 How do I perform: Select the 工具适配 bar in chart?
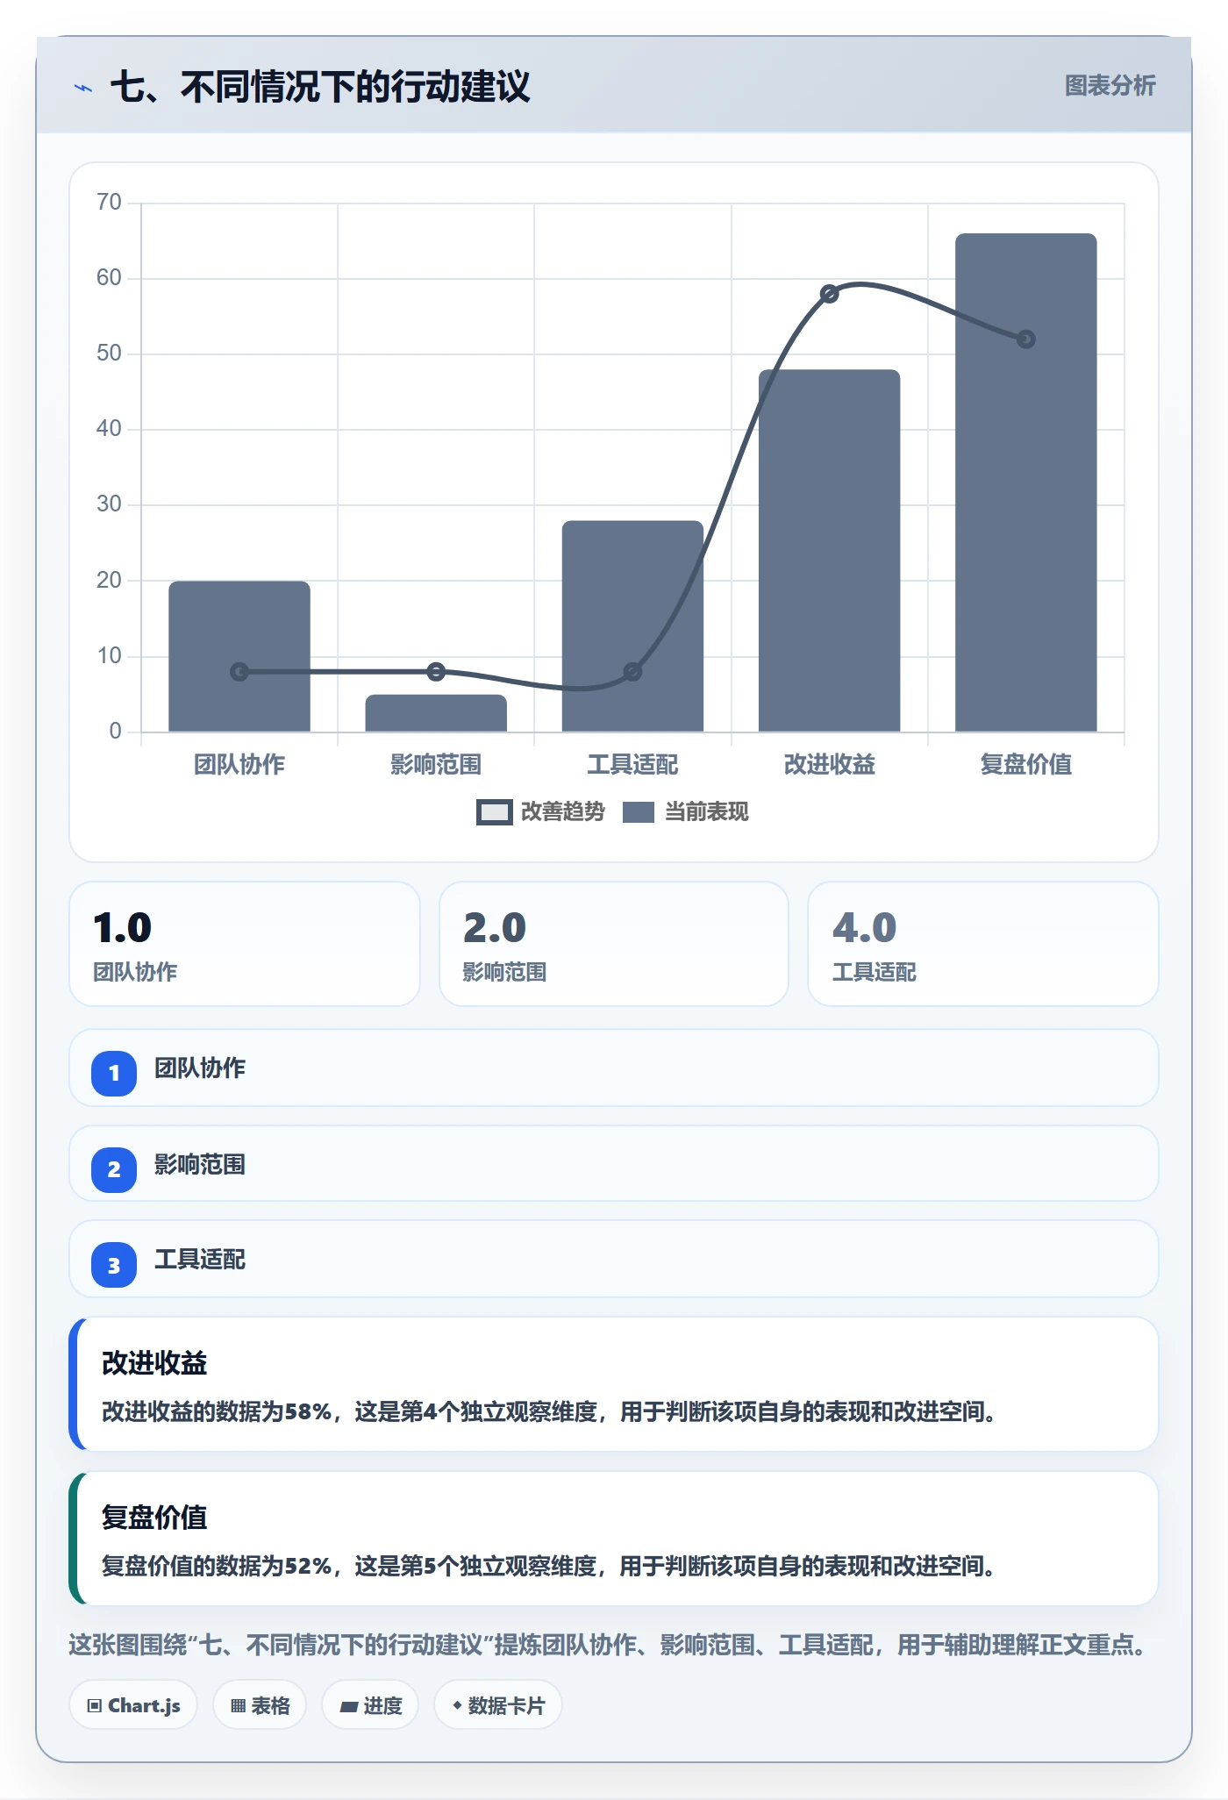(632, 626)
